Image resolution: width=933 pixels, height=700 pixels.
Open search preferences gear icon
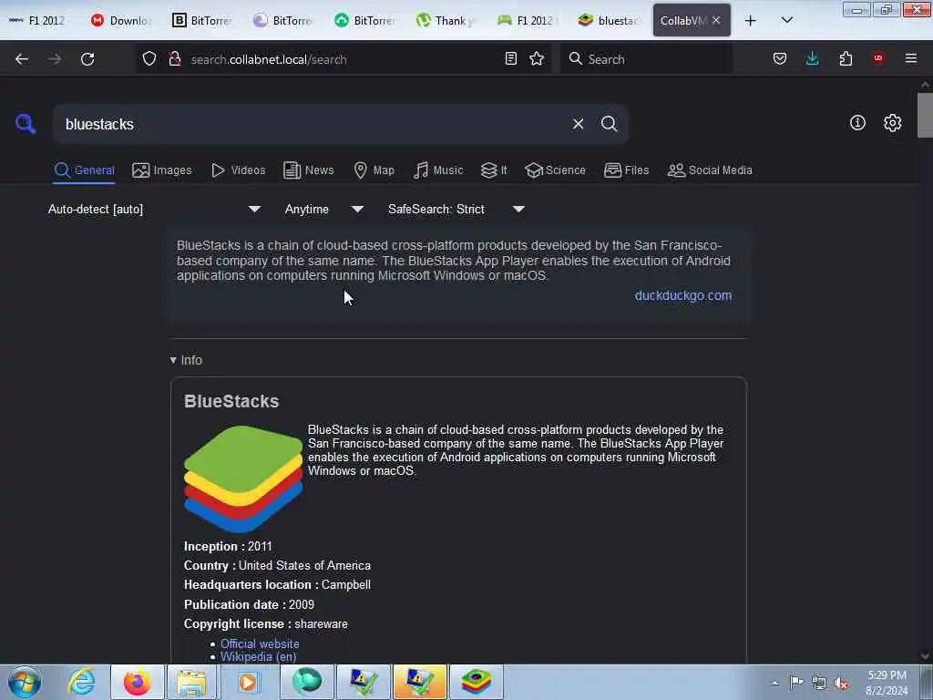click(x=893, y=123)
